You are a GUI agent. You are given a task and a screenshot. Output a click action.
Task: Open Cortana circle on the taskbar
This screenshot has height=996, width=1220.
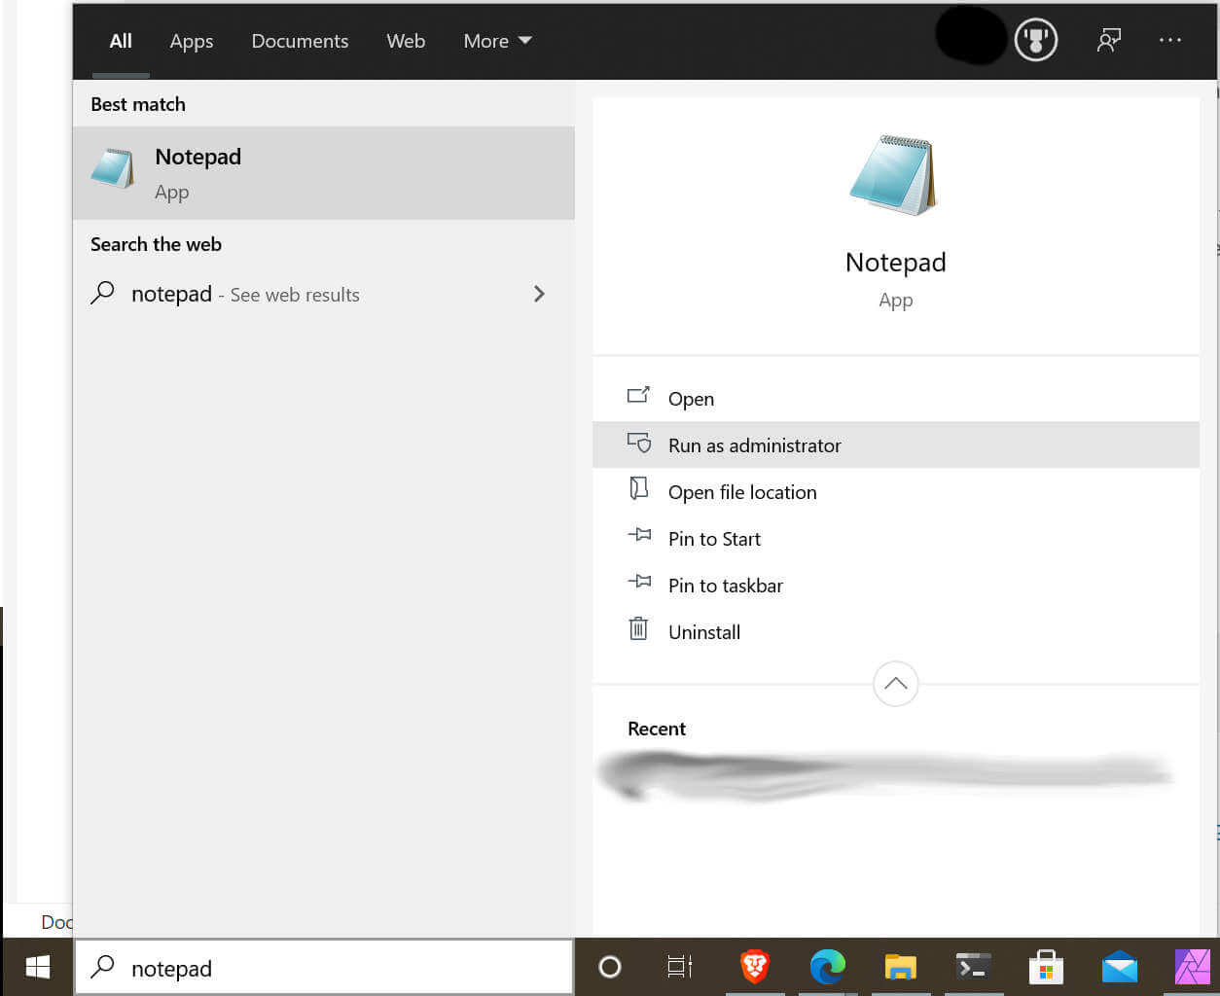click(x=610, y=967)
